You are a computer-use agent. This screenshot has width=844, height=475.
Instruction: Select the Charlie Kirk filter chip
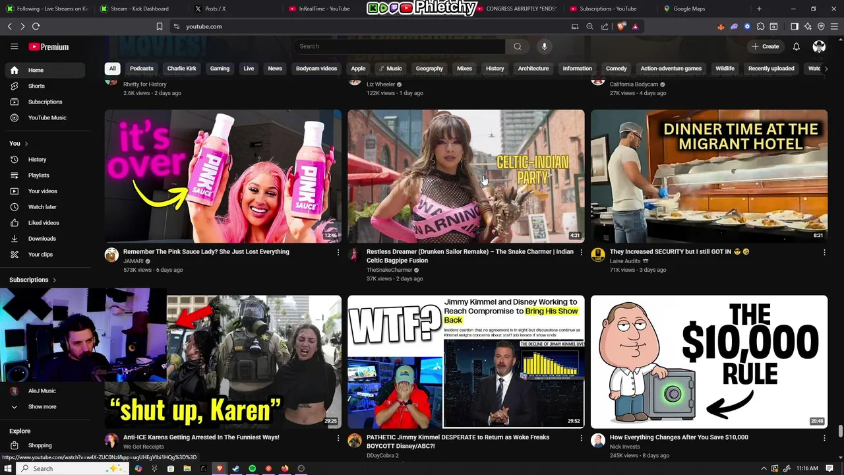coord(181,69)
